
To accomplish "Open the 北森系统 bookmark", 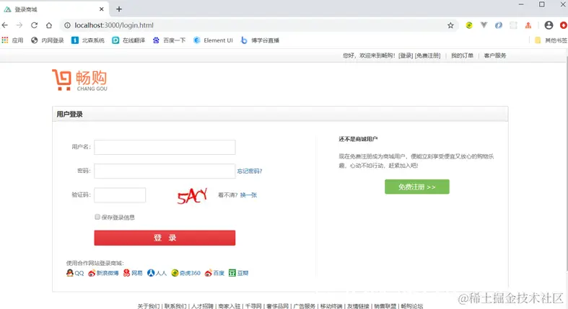I will (88, 40).
